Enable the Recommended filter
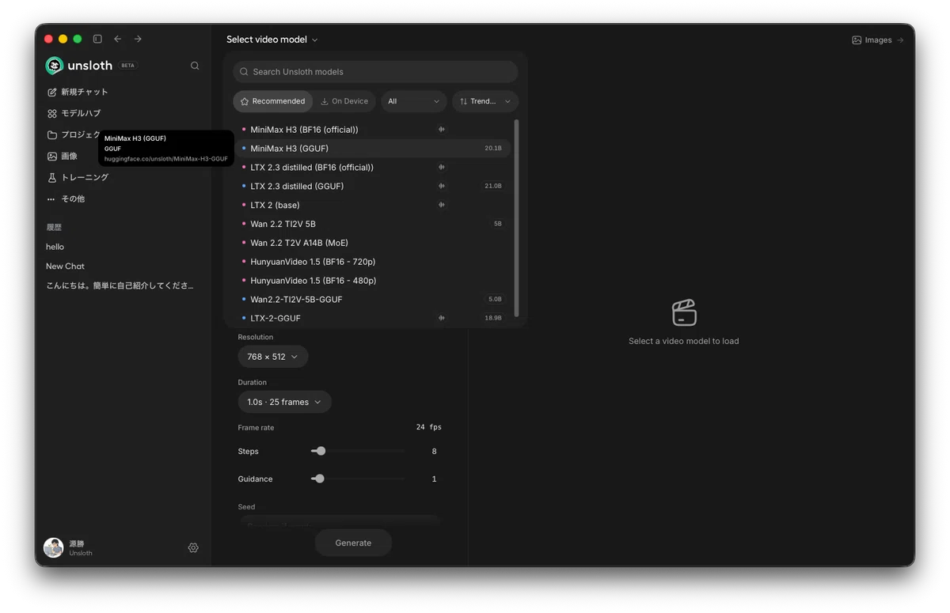This screenshot has height=613, width=950. click(272, 101)
